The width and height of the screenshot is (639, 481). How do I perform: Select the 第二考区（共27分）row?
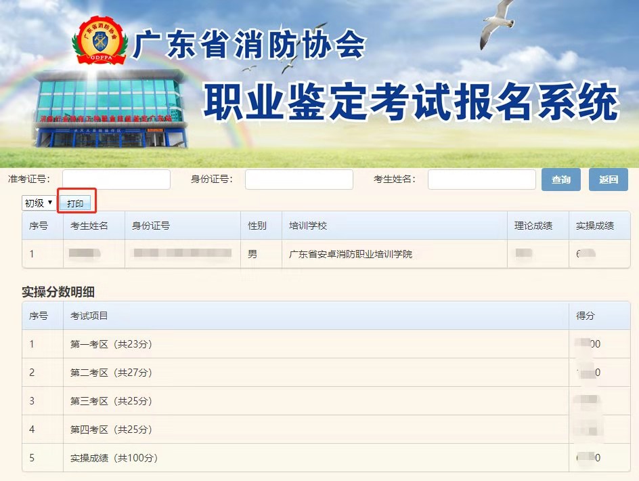(111, 373)
